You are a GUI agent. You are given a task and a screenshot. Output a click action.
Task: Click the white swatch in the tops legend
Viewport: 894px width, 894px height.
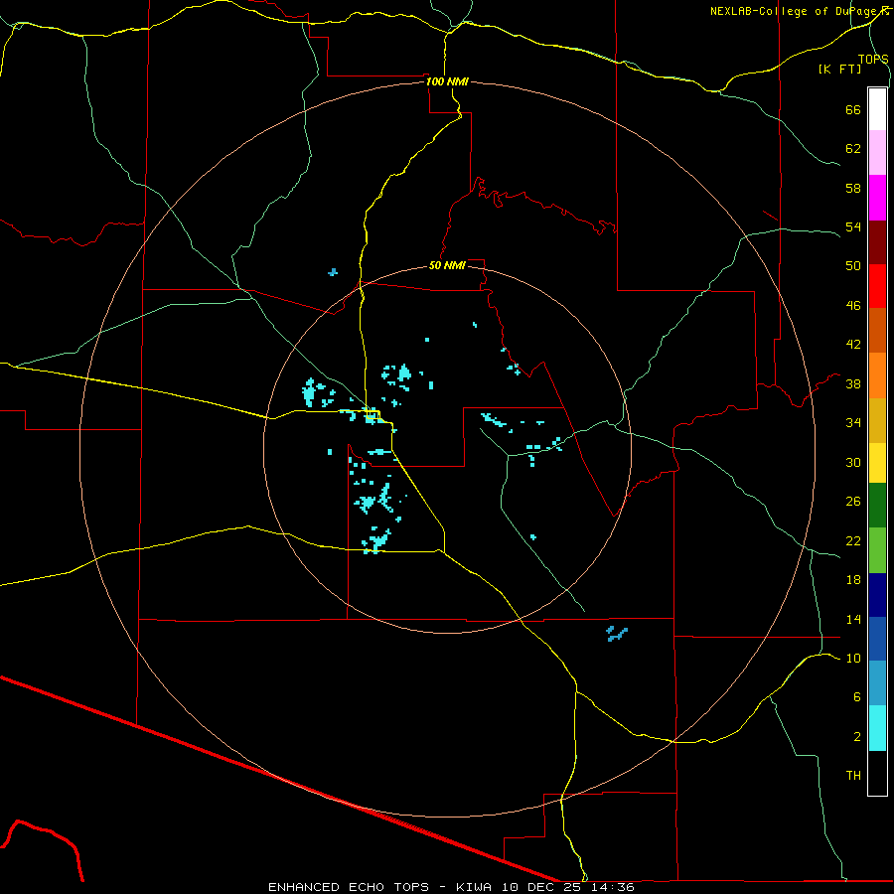point(877,109)
